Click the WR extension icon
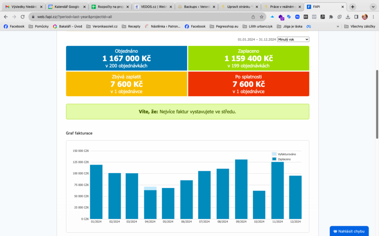 [x=306, y=17]
